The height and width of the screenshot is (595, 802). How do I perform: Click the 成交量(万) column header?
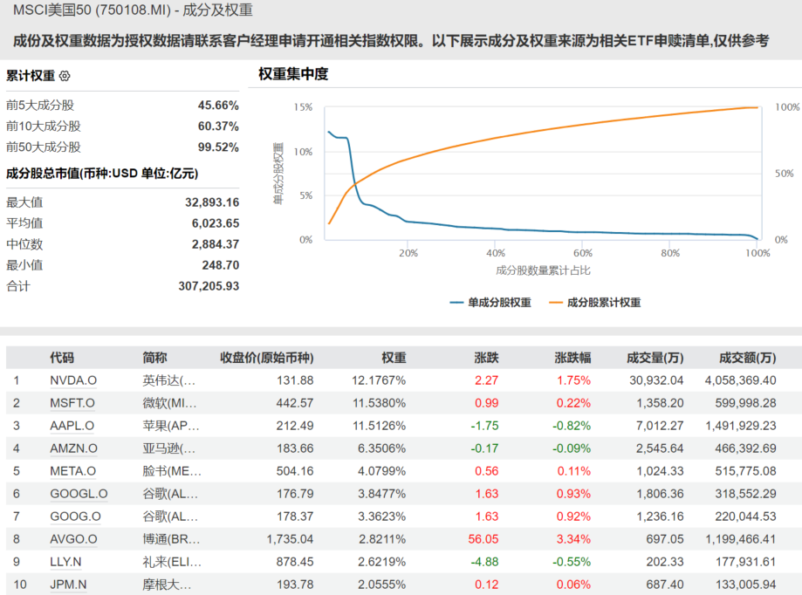655,358
